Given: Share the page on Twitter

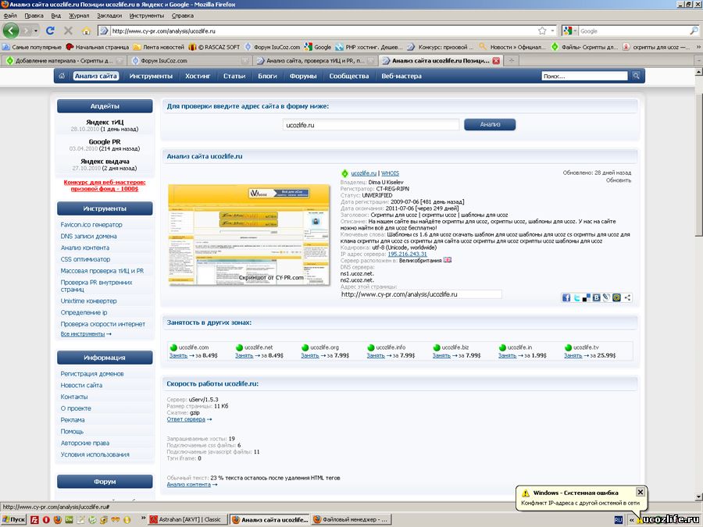Looking at the screenshot, I should [576, 297].
